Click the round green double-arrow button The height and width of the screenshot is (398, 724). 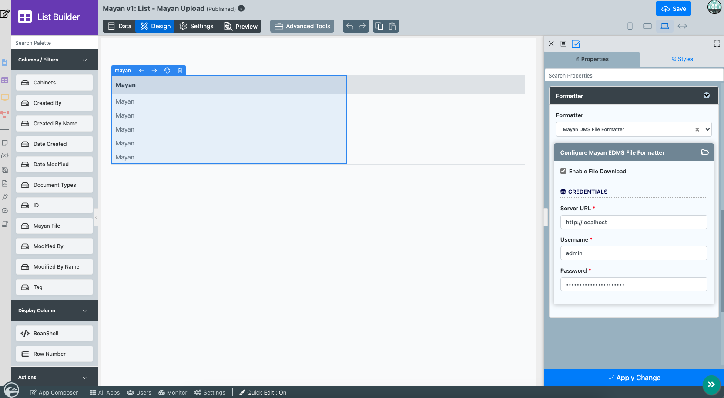tap(711, 385)
